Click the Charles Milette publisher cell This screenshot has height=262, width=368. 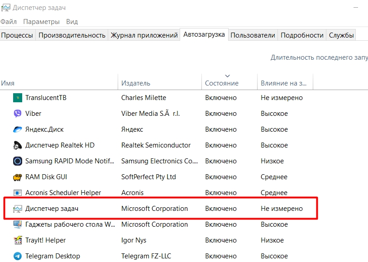[x=143, y=98]
